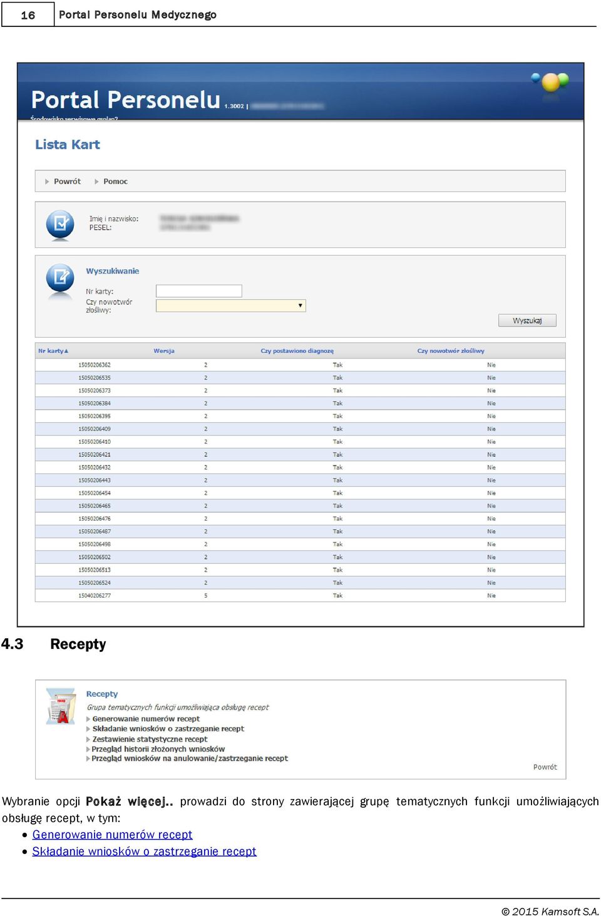Viewport: 601px width, 916px height.
Task: Select card number 15050206421
Action: coord(95,455)
